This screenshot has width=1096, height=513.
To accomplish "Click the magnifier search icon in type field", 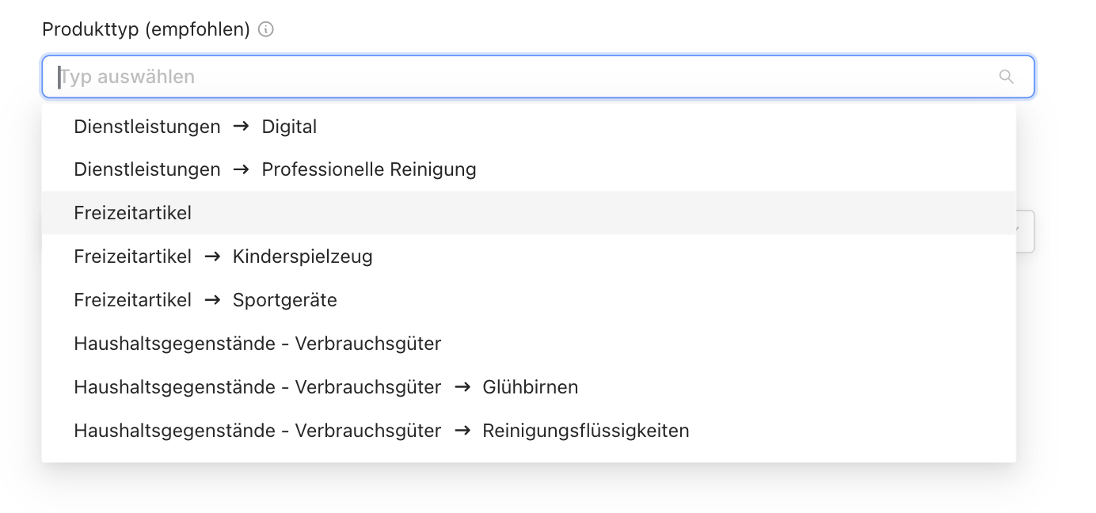I will click(x=1007, y=77).
